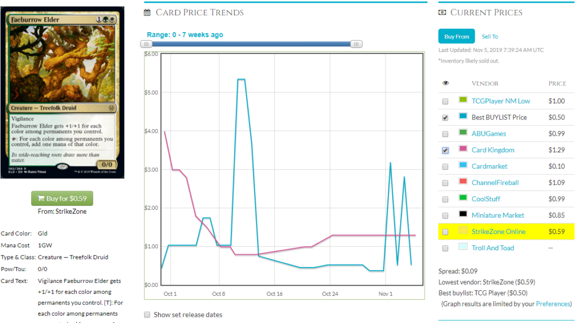Uncheck the Best BUYLIST Price checkbox
The width and height of the screenshot is (578, 323).
coord(445,118)
